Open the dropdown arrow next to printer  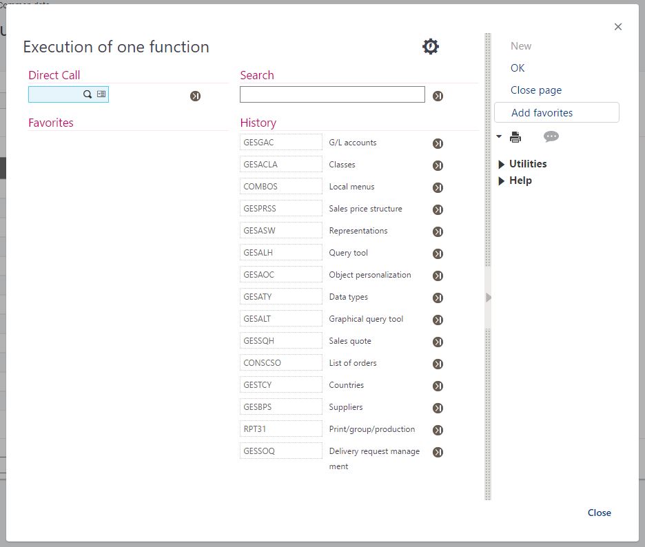coord(500,136)
